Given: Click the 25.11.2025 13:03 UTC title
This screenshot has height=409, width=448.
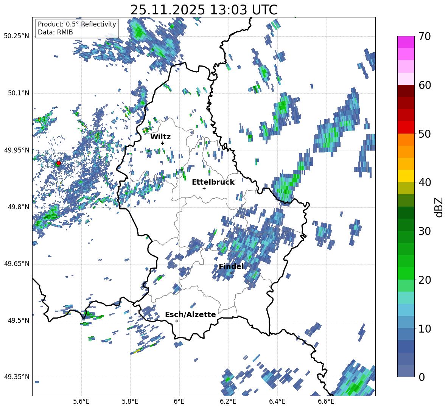Looking at the screenshot, I should coord(204,10).
